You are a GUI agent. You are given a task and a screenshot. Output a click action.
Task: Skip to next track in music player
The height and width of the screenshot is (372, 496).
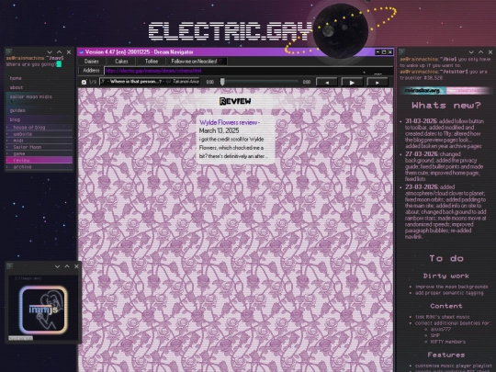[378, 83]
